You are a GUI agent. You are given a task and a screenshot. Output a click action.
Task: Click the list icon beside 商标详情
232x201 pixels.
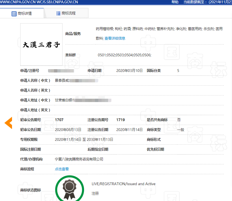click(14, 13)
